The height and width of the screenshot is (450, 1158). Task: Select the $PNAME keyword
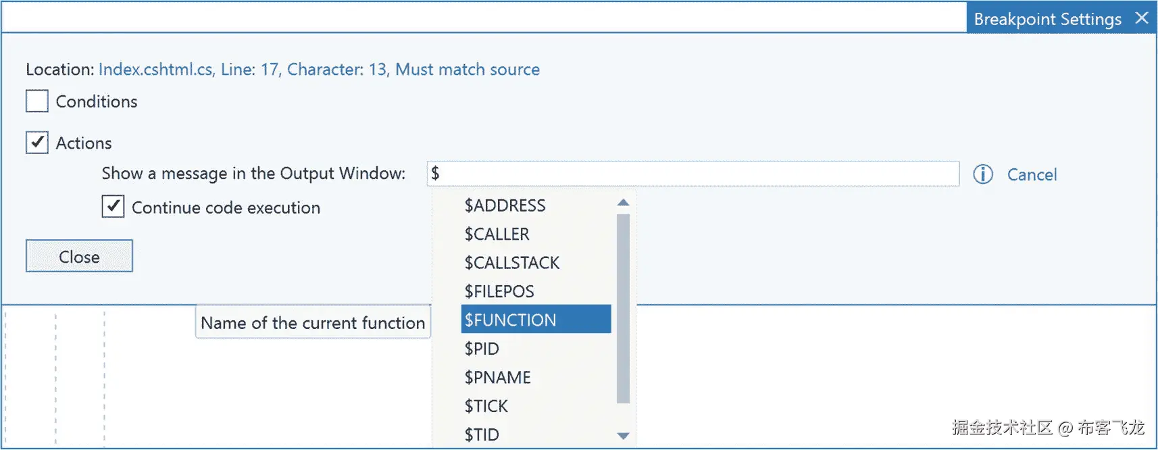(497, 377)
